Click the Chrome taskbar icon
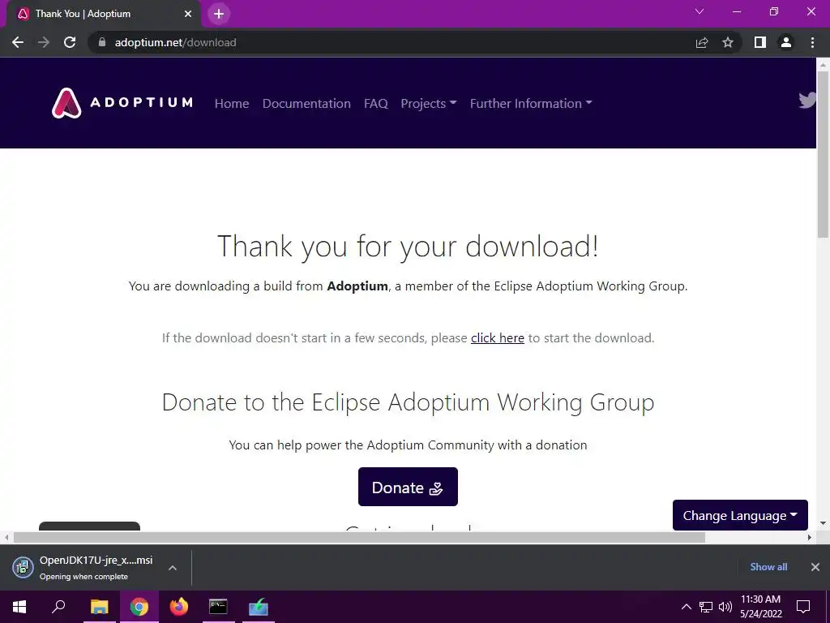Screen dimensions: 830x623 pos(139,607)
